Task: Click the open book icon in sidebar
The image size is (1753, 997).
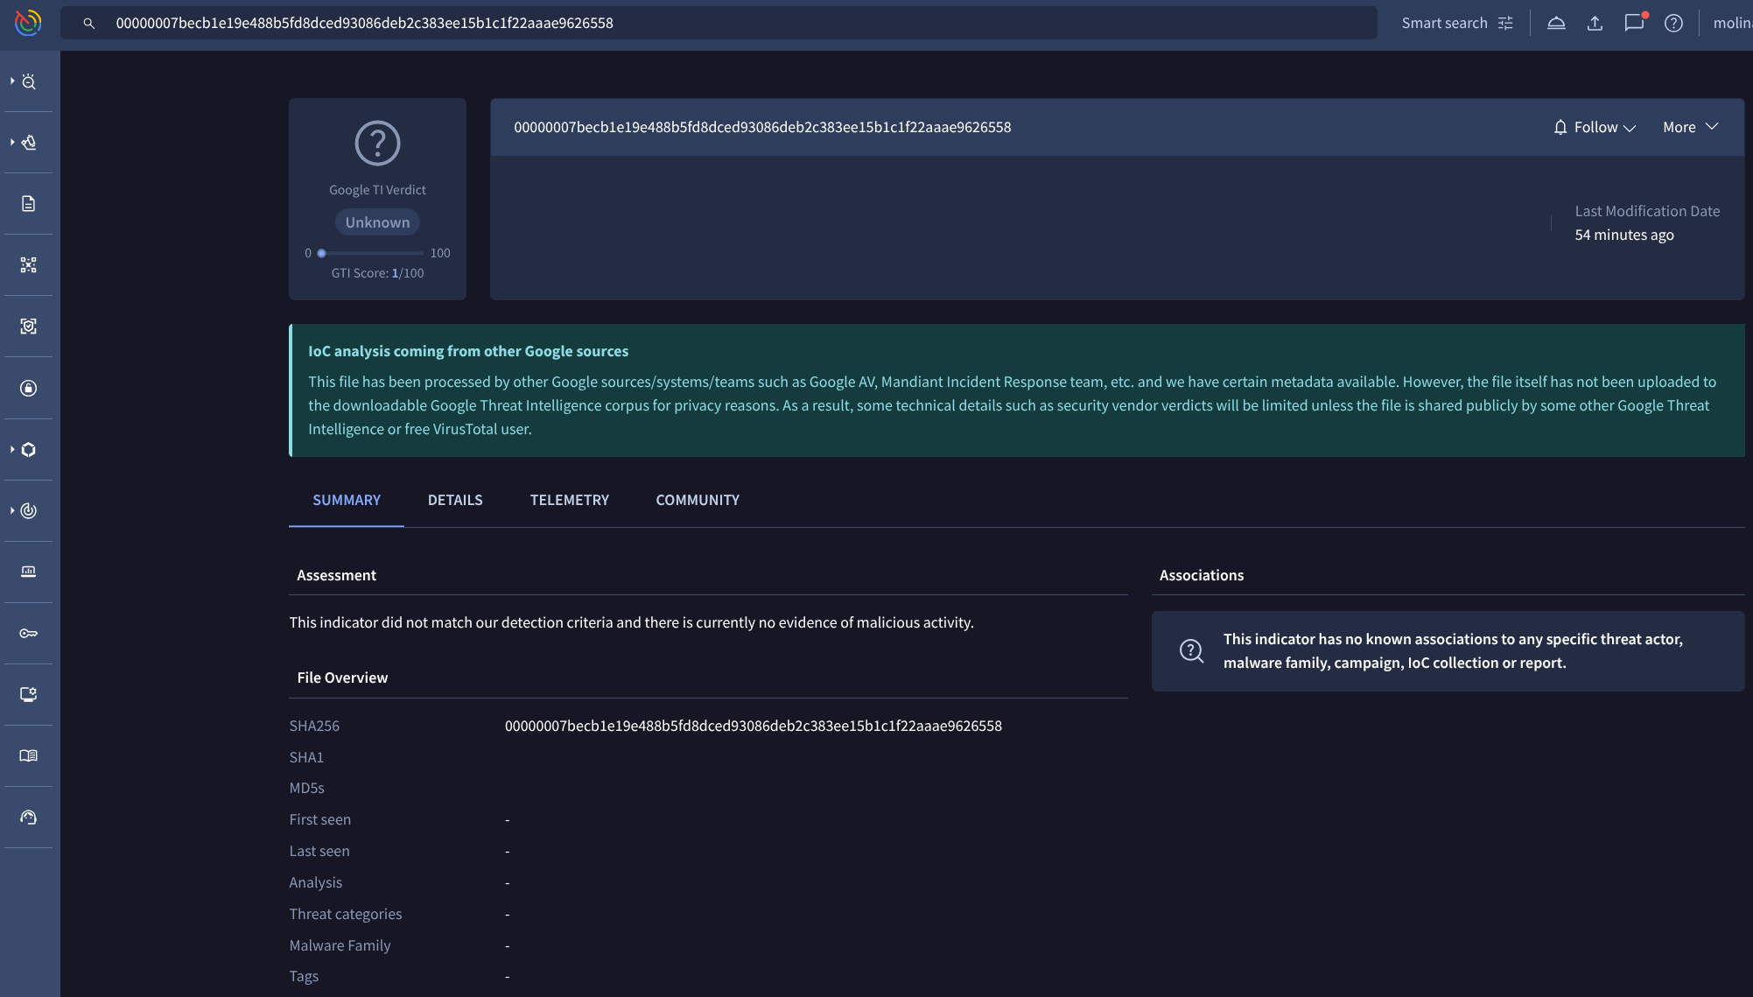Action: [29, 755]
